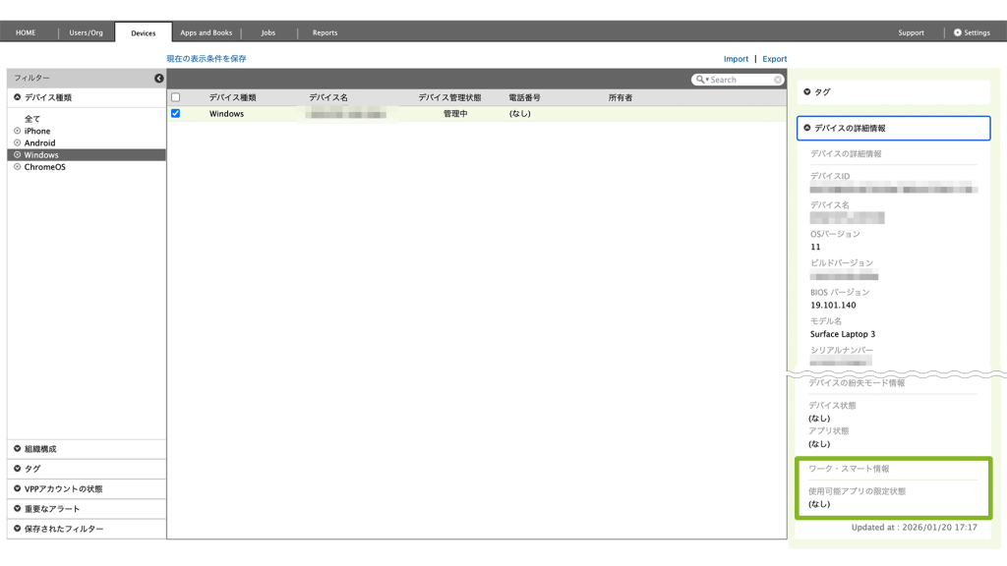1007x566 pixels.
Task: Switch to the Reports tab
Action: tap(325, 32)
